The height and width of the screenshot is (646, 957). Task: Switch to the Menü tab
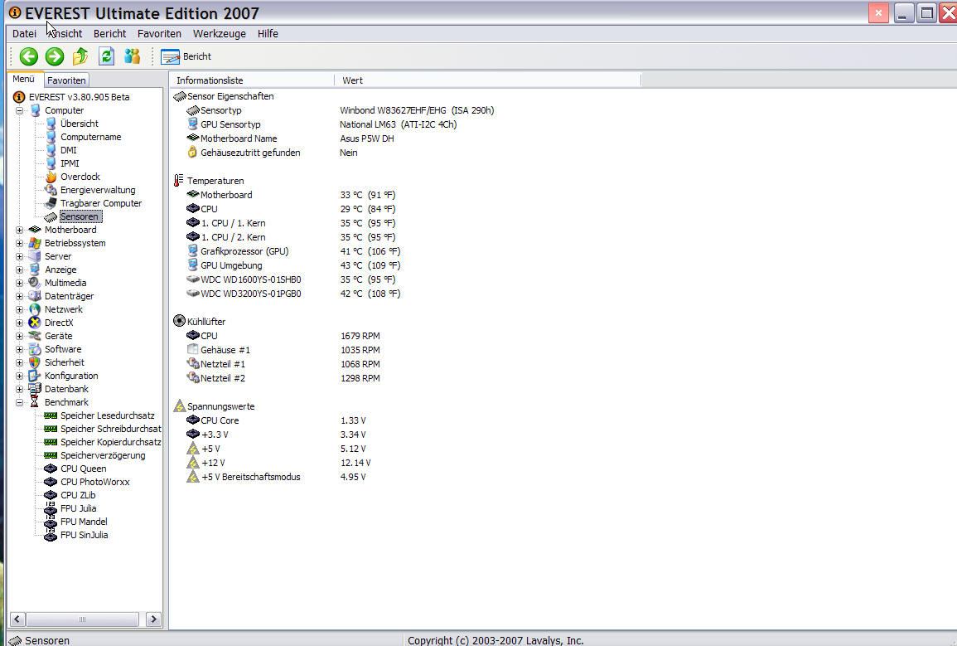click(24, 80)
